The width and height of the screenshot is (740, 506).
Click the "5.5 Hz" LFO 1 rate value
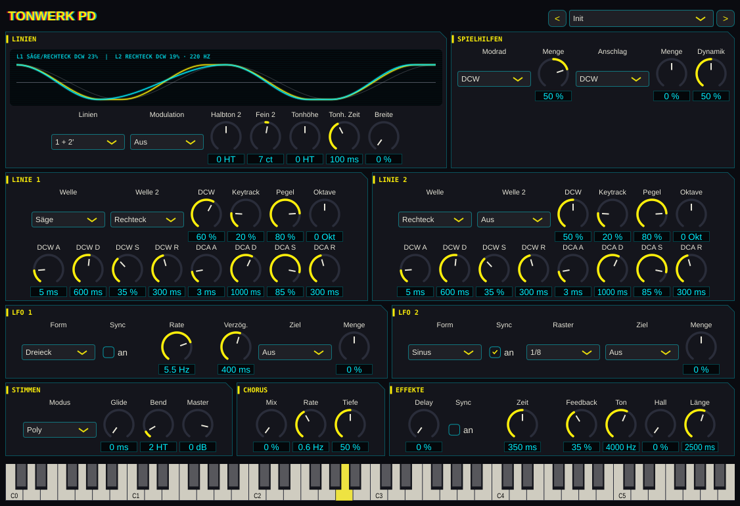(x=177, y=369)
